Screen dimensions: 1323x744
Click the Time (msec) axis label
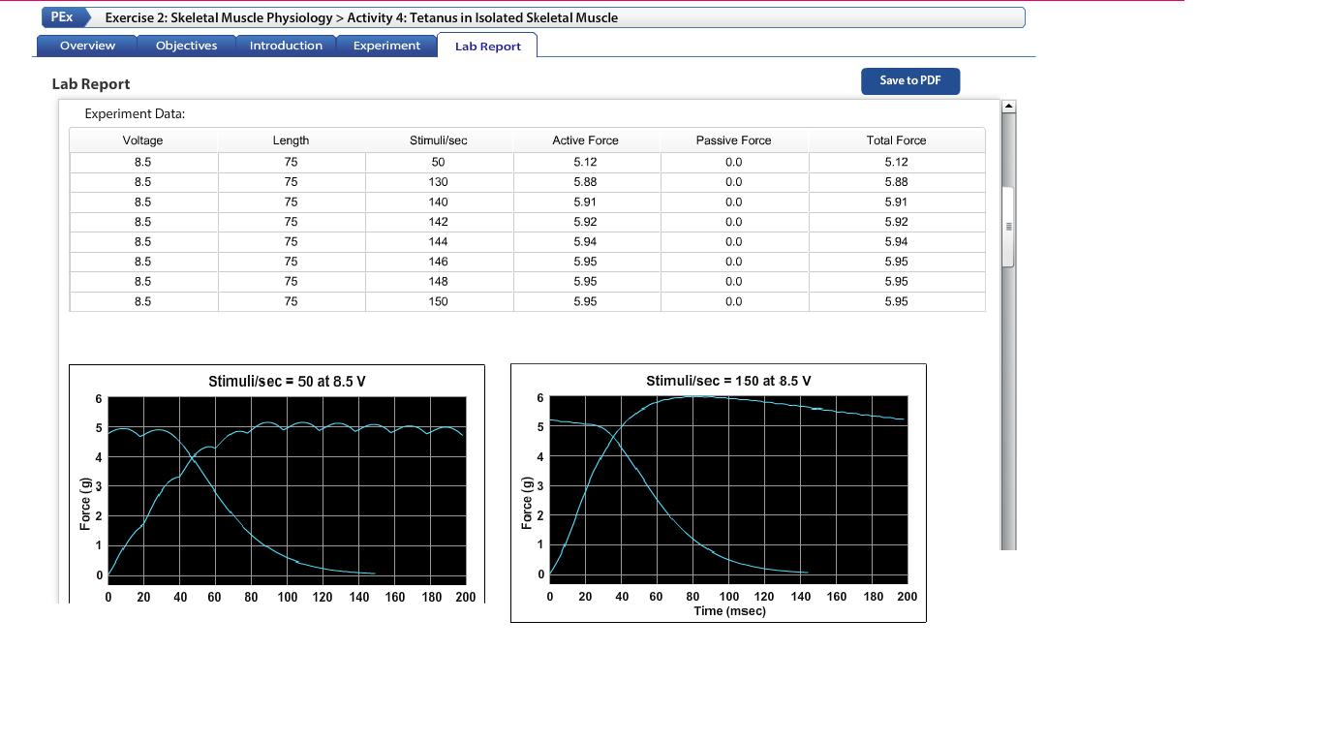click(730, 611)
